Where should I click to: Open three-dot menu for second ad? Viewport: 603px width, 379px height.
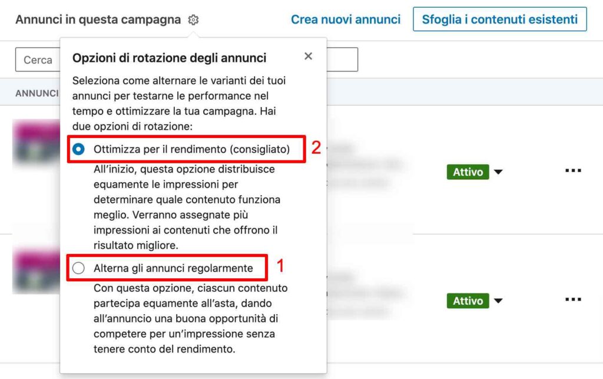573,299
